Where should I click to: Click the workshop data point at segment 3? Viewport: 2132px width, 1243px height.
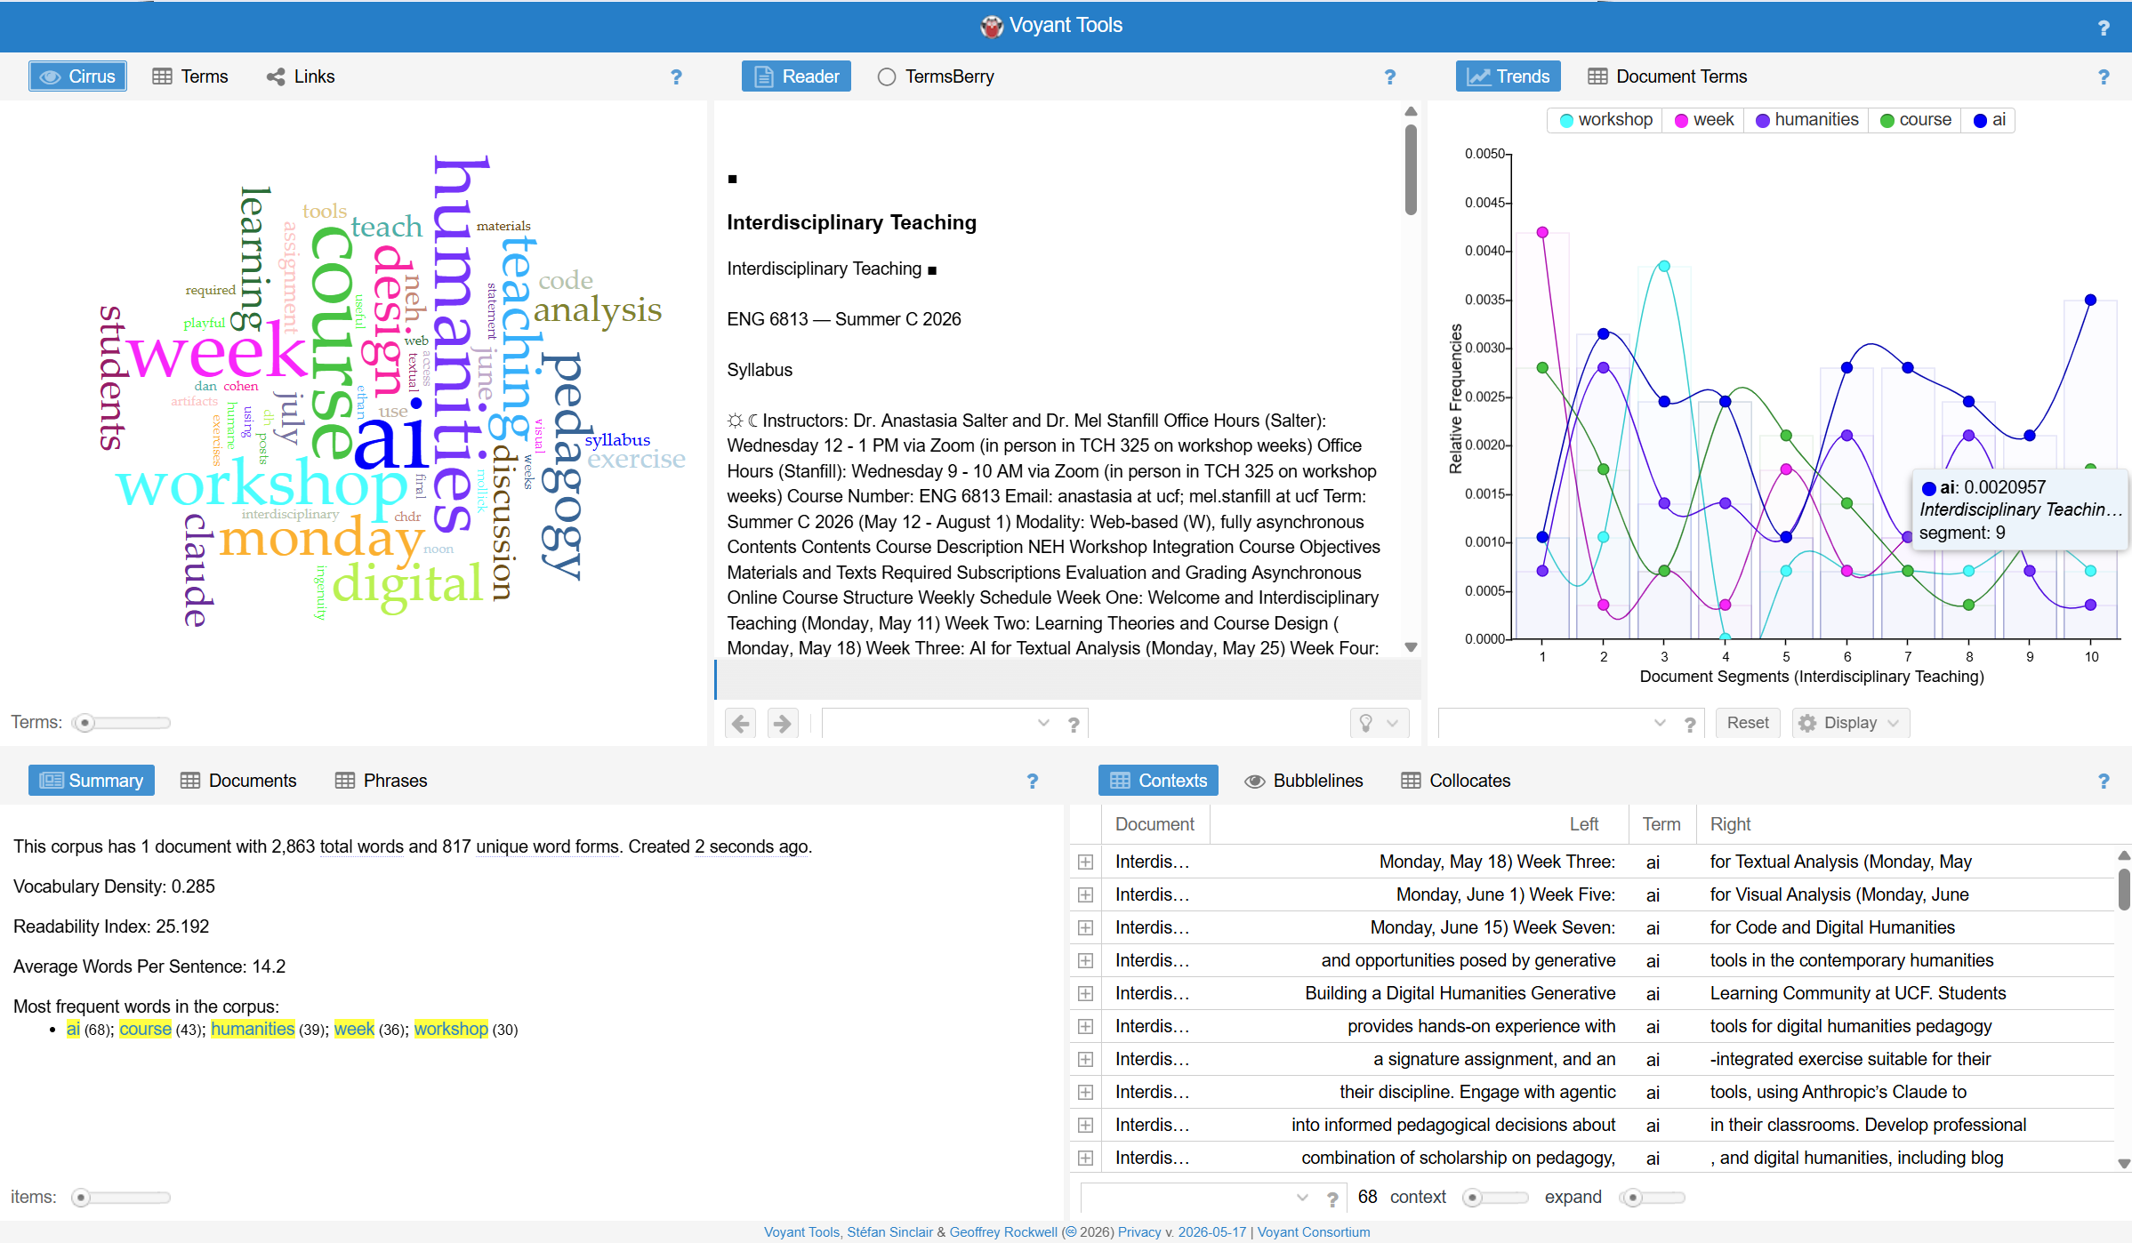coord(1664,266)
